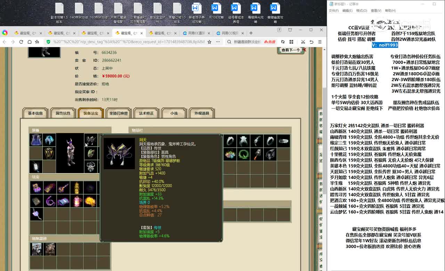Click 查看下一个 button
Screen dimensions: 445x271
pyautogui.click(x=291, y=50)
